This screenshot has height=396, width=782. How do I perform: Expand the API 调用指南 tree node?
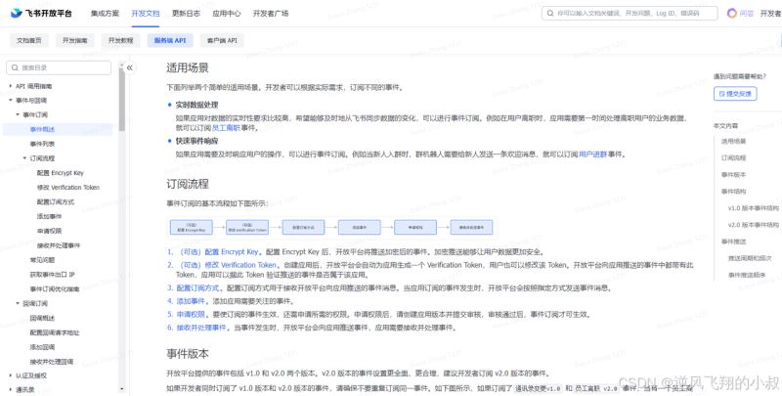[11, 86]
